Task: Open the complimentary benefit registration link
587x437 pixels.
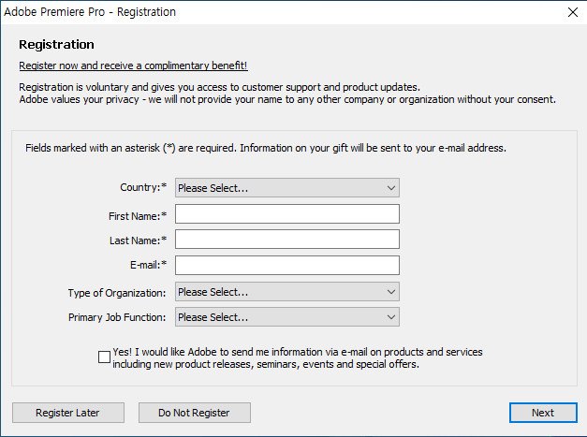Action: 133,66
